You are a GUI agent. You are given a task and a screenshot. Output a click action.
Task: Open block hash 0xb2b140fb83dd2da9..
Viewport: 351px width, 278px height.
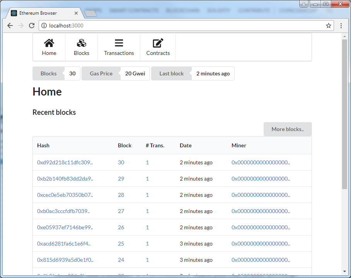[65, 179]
